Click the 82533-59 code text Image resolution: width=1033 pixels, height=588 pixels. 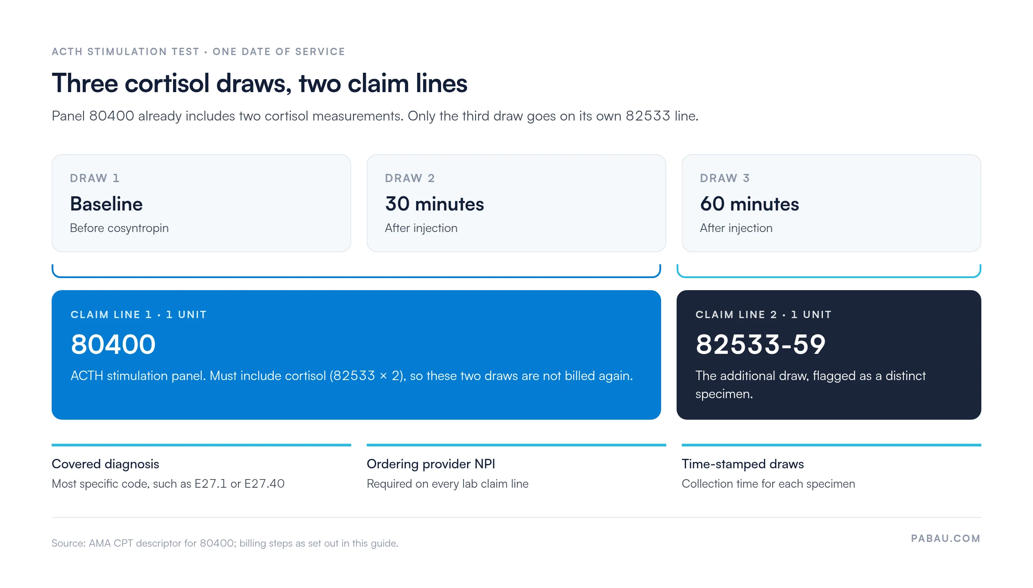761,344
